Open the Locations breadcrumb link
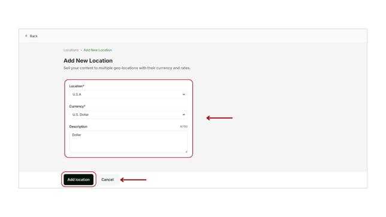 [71, 50]
